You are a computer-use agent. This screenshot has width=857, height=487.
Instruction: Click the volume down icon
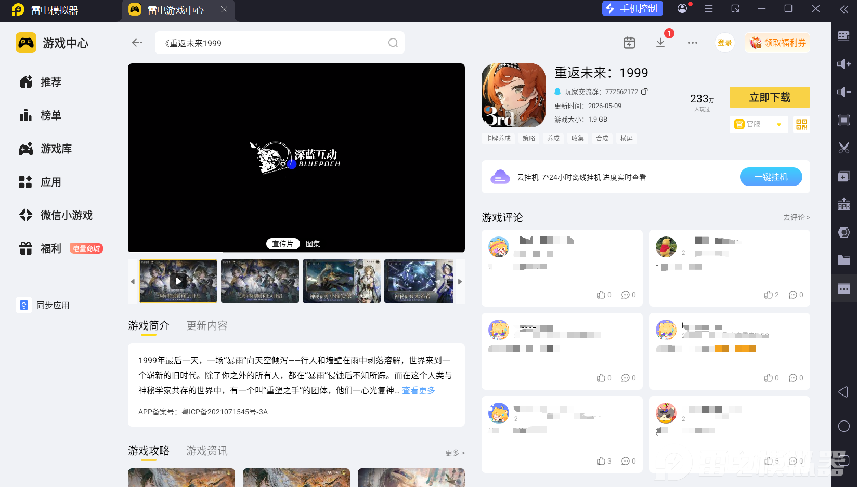click(844, 92)
